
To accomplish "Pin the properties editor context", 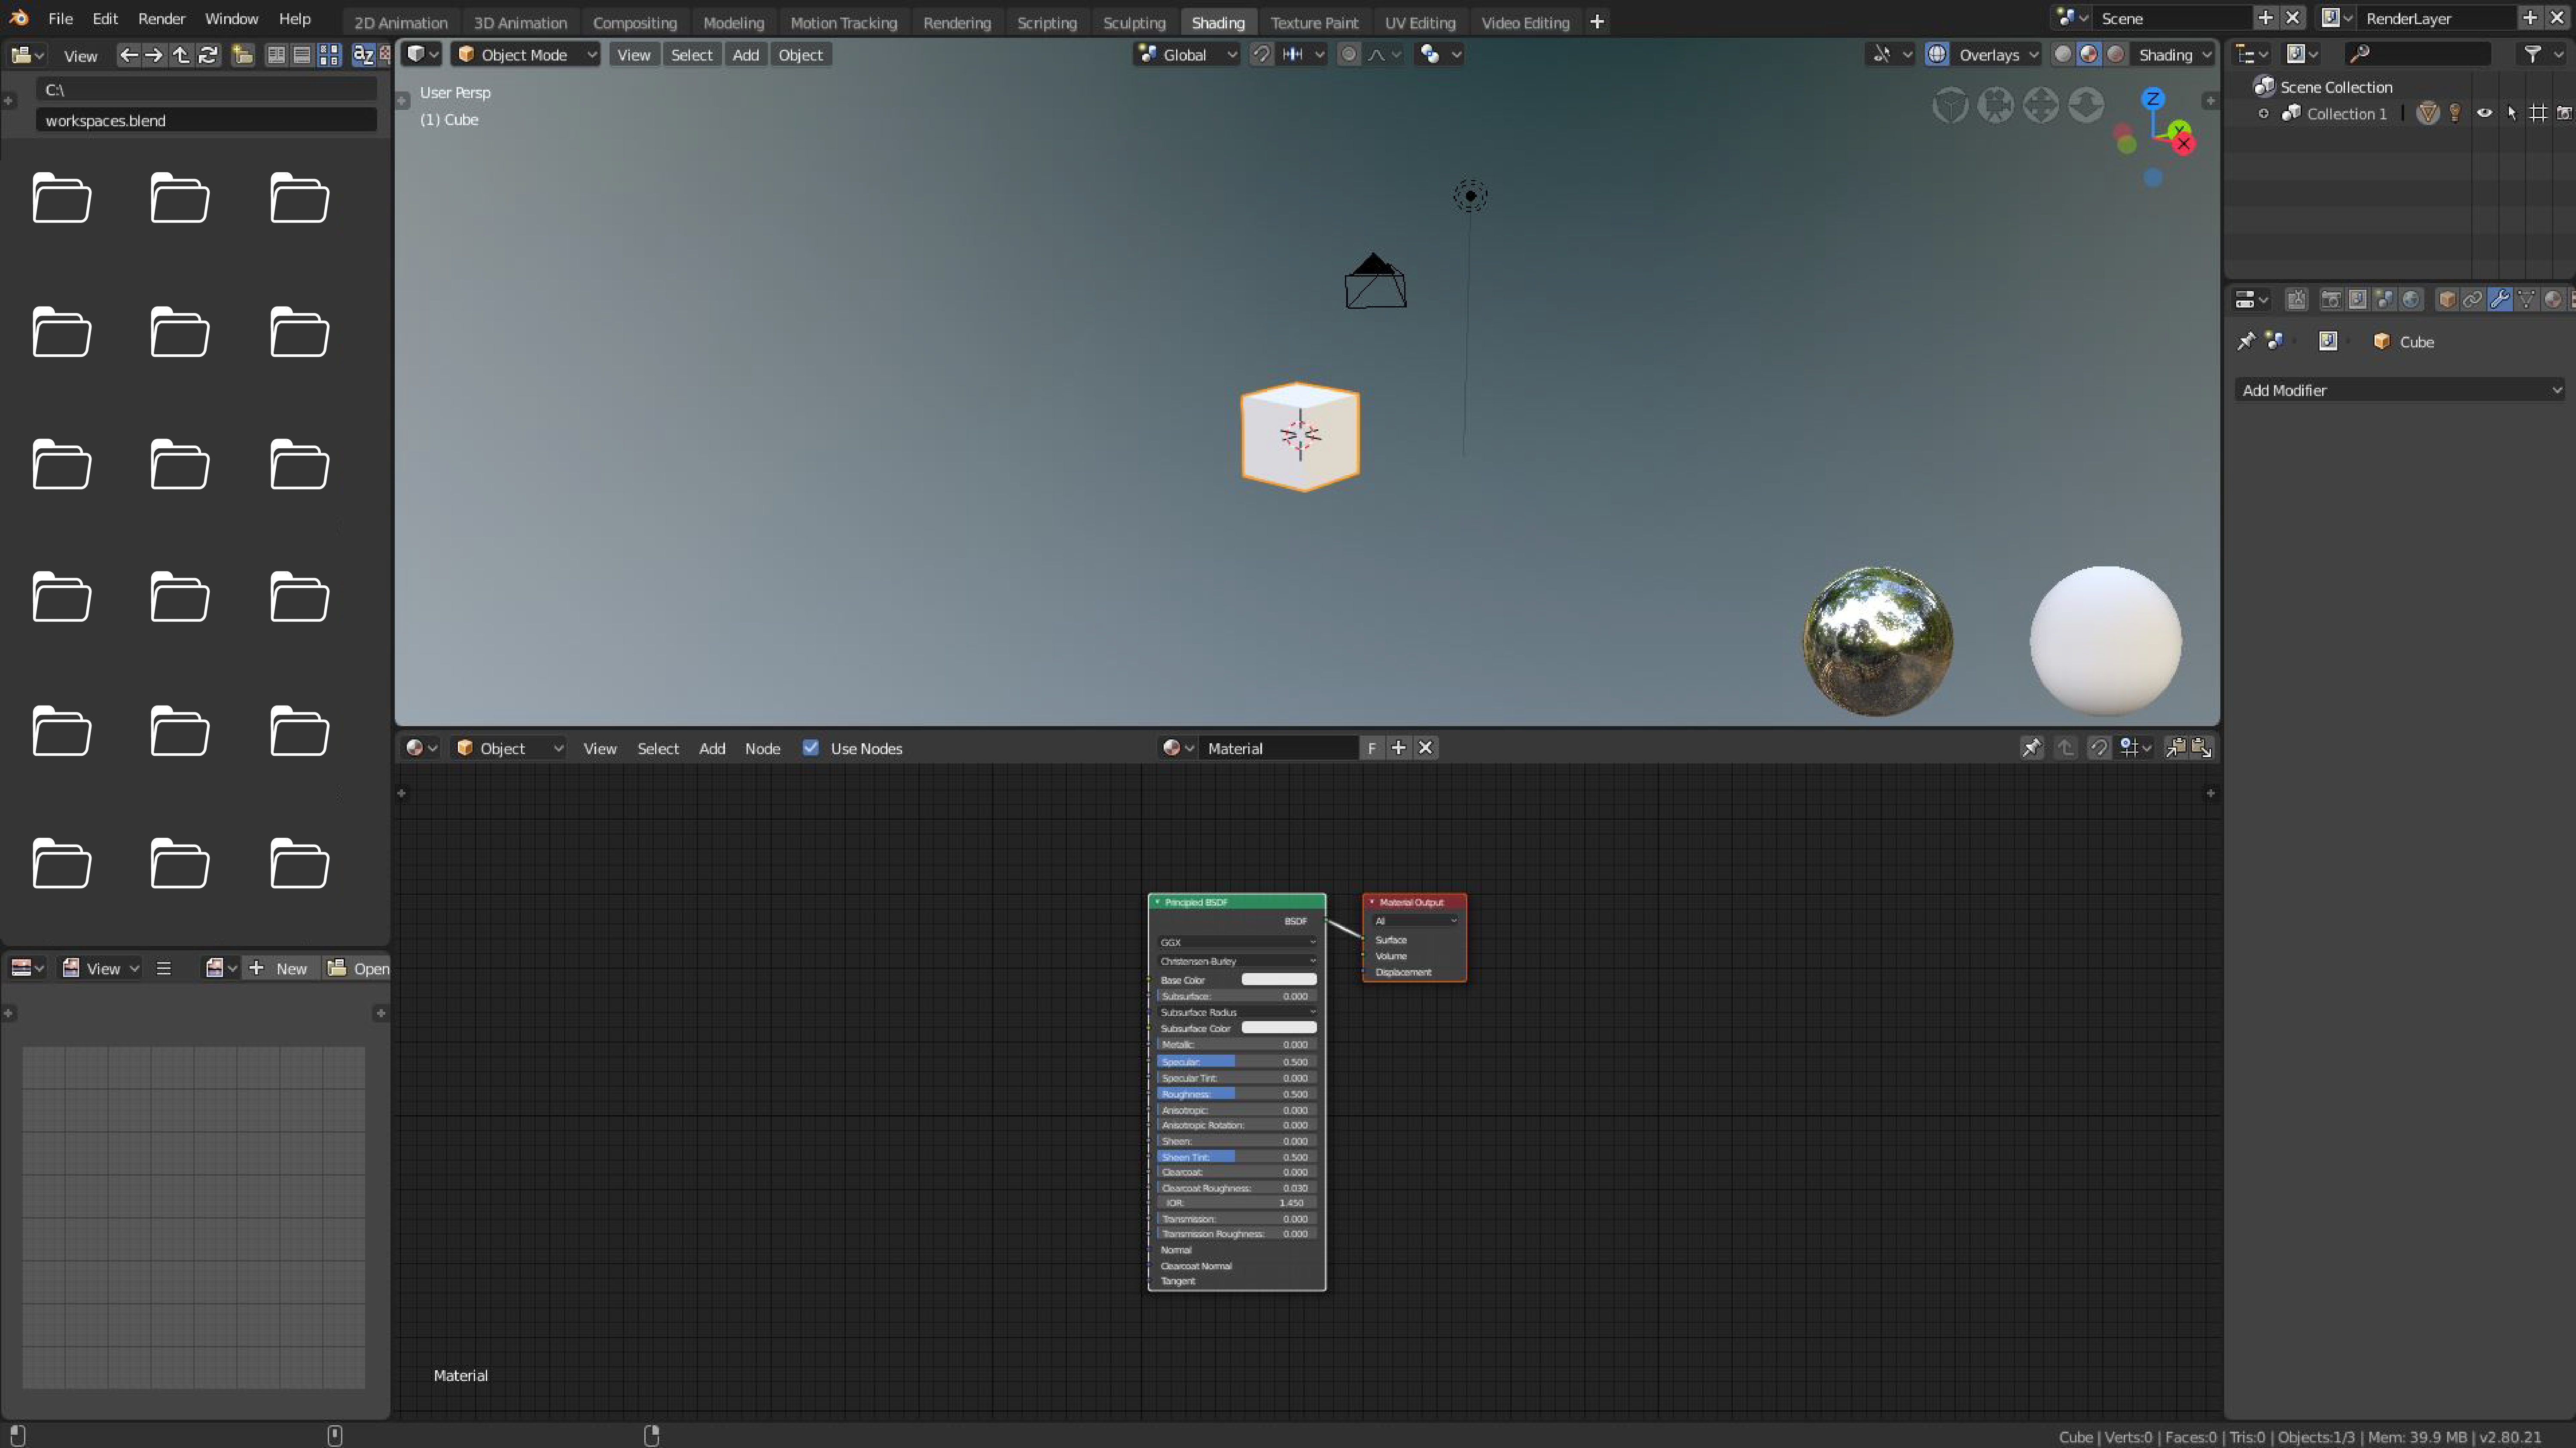I will (x=2246, y=341).
